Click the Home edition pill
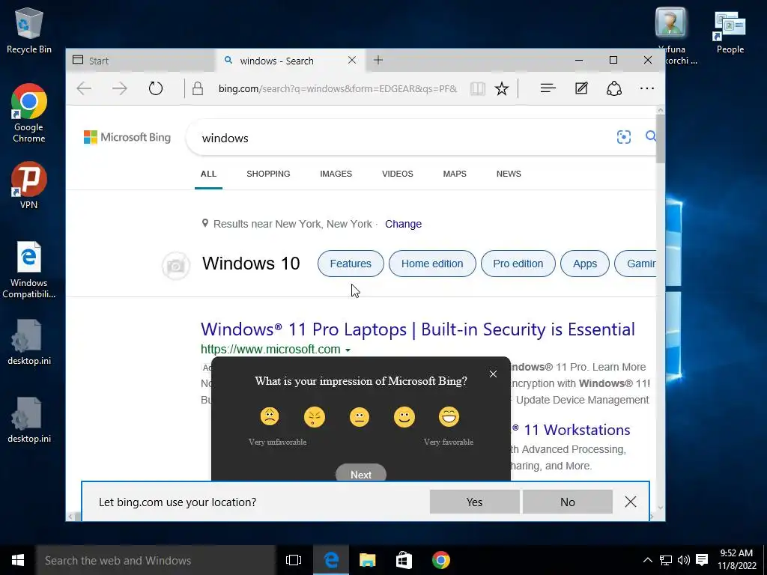This screenshot has height=575, width=767. [x=432, y=264]
